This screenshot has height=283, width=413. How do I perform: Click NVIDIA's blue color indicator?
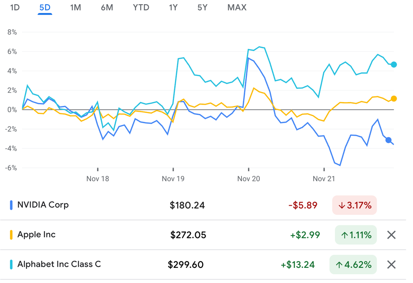[x=11, y=205]
